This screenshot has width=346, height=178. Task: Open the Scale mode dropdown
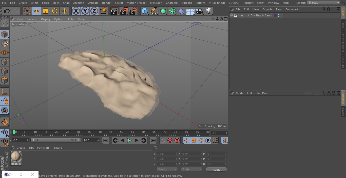tap(191, 169)
